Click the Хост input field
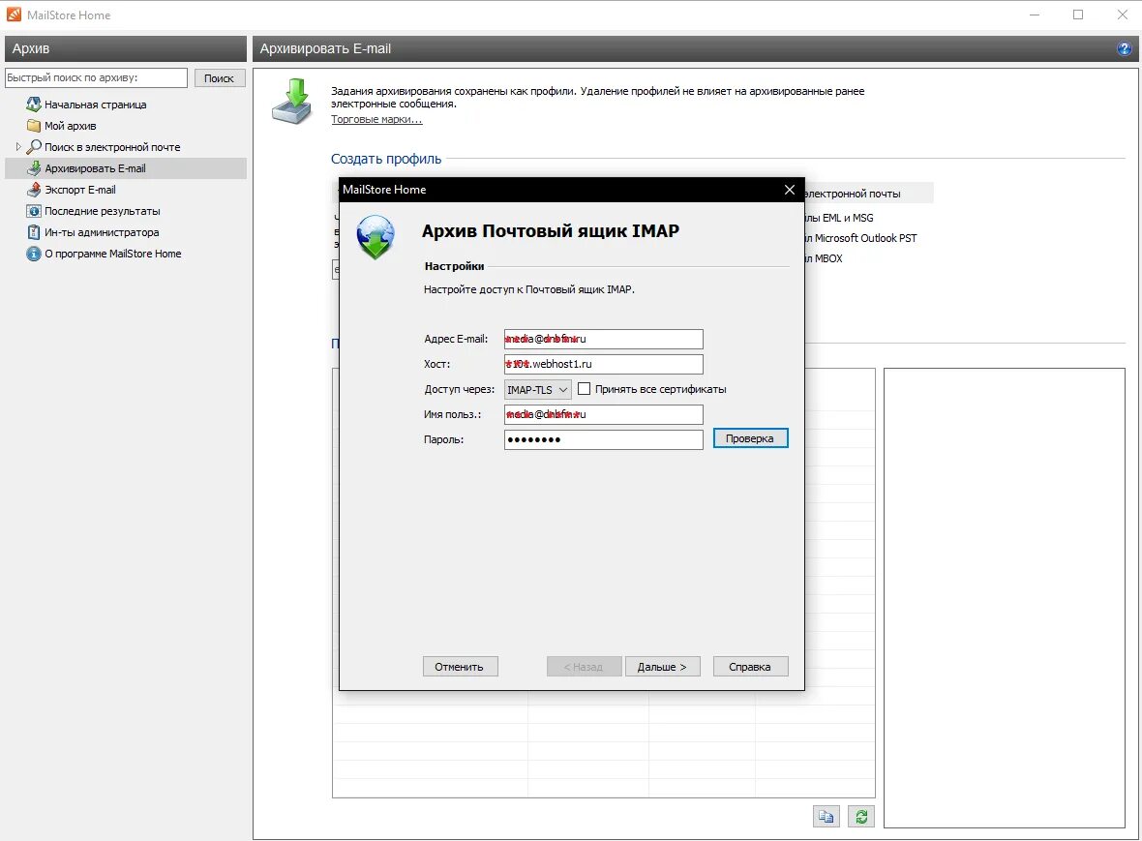 [x=603, y=364]
